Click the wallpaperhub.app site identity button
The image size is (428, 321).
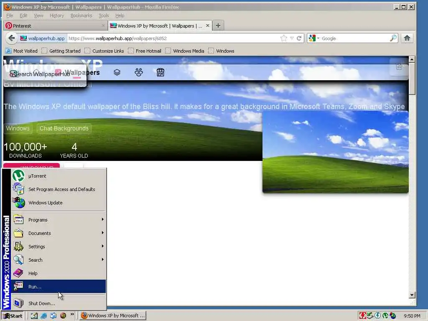pos(42,38)
